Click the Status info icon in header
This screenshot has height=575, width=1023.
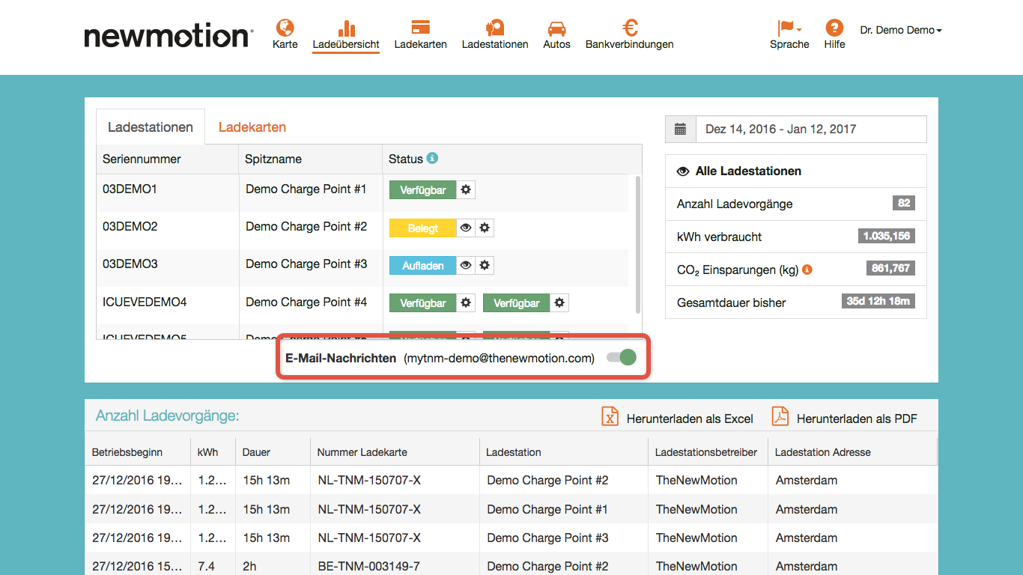tap(432, 158)
